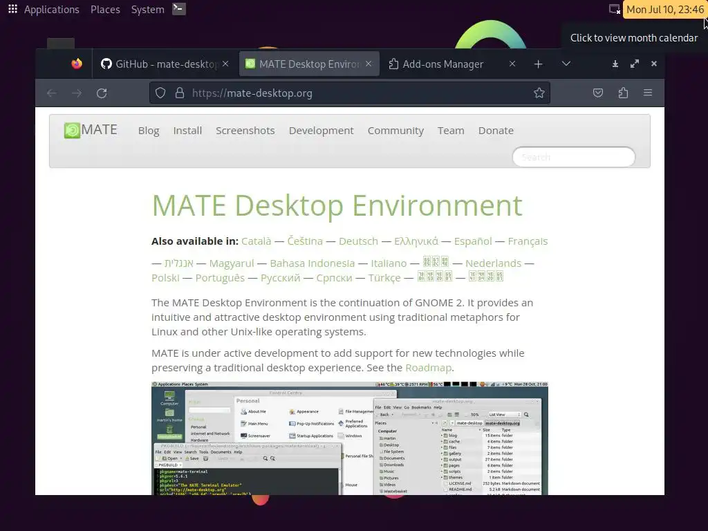Expand the list all tabs dropdown
The image size is (708, 531).
(x=566, y=64)
